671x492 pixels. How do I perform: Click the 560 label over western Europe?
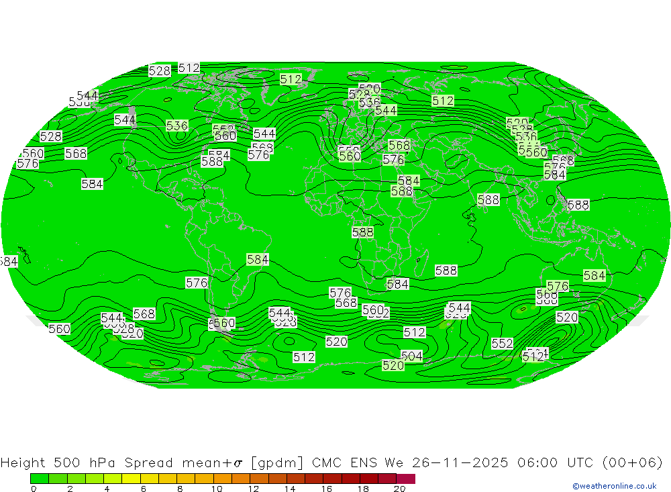tap(350, 156)
